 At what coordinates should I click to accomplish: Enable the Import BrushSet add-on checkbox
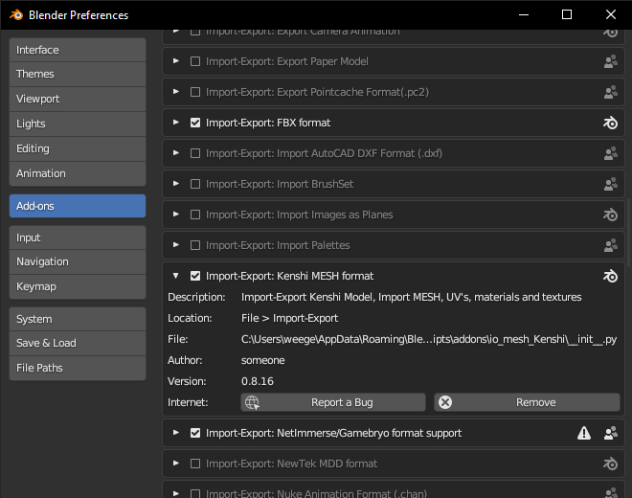(x=195, y=184)
